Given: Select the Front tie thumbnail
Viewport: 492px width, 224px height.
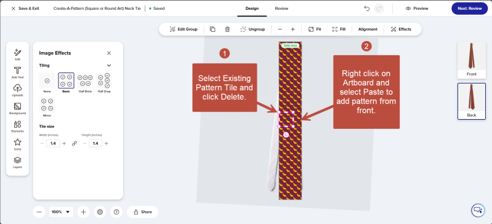Looking at the screenshot, I should click(x=471, y=60).
